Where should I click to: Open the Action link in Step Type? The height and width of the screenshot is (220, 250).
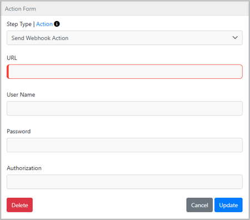point(44,24)
